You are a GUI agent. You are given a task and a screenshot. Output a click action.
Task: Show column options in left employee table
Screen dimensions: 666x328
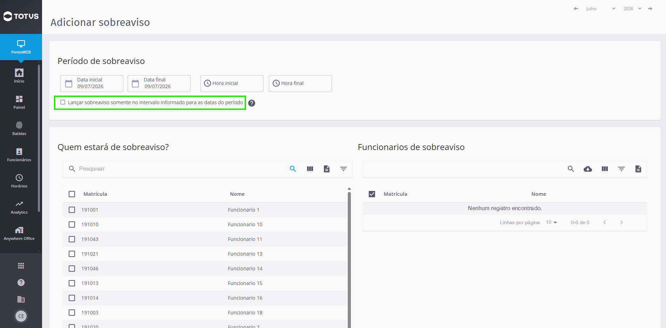[310, 169]
